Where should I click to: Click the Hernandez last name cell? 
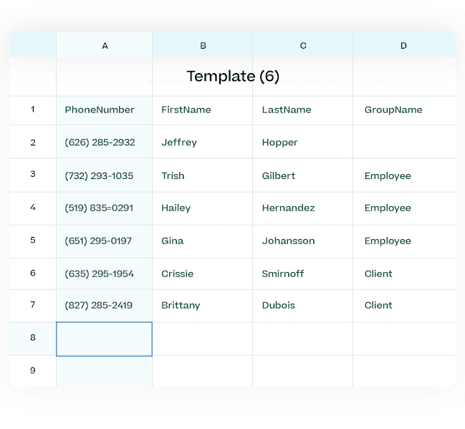coord(288,208)
